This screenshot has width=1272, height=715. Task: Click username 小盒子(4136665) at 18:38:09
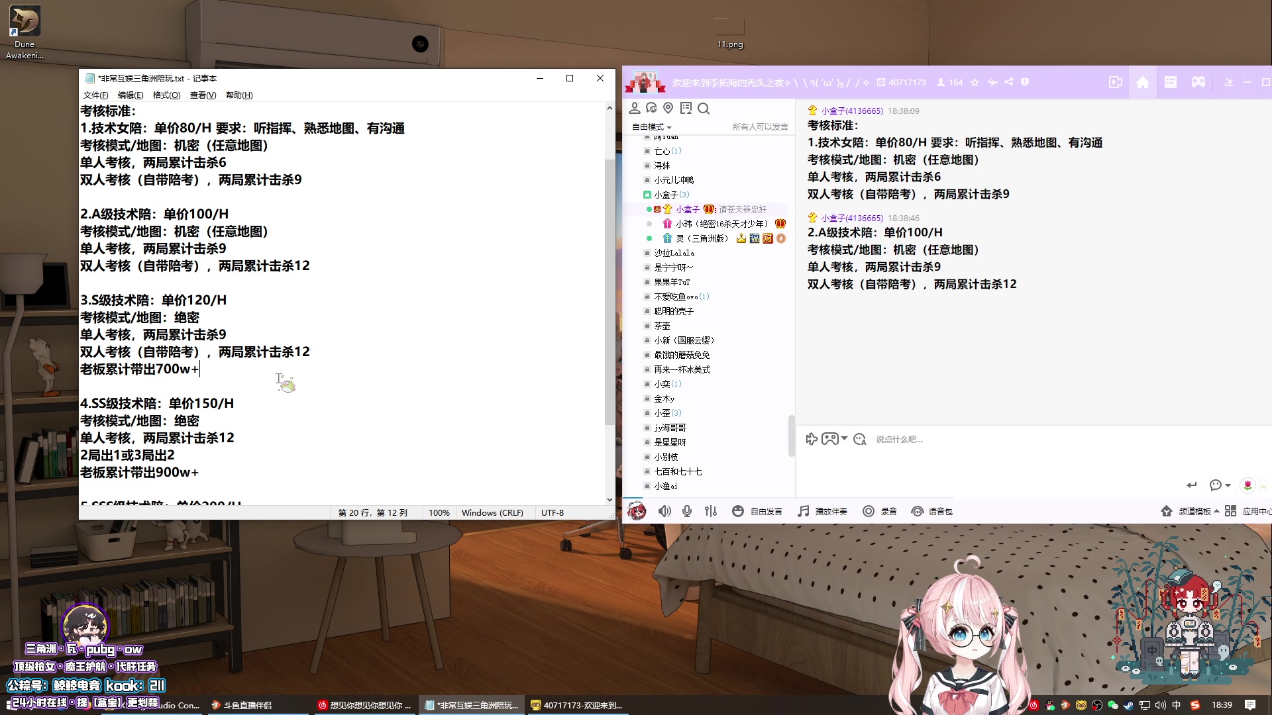[x=852, y=111]
